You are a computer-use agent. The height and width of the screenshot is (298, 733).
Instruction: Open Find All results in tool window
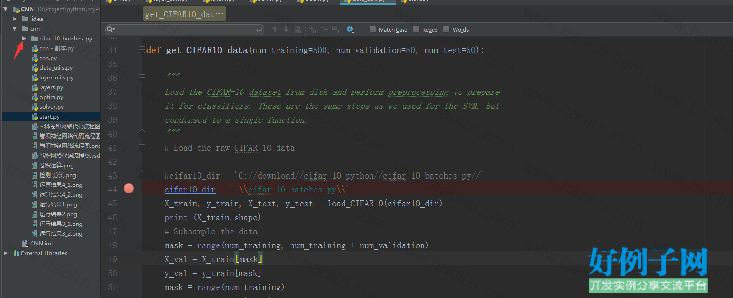[x=298, y=29]
